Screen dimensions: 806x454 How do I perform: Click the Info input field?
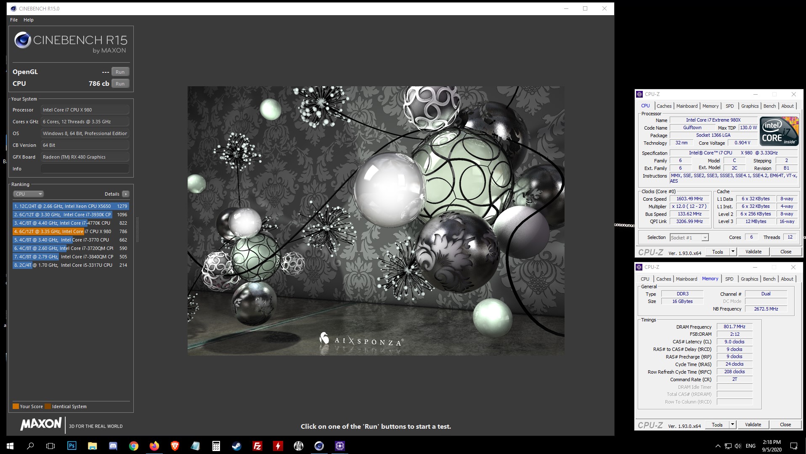[85, 169]
